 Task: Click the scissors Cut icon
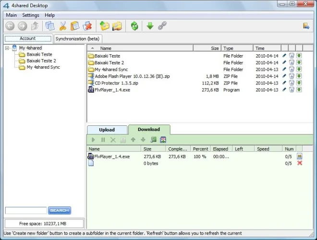point(62,26)
